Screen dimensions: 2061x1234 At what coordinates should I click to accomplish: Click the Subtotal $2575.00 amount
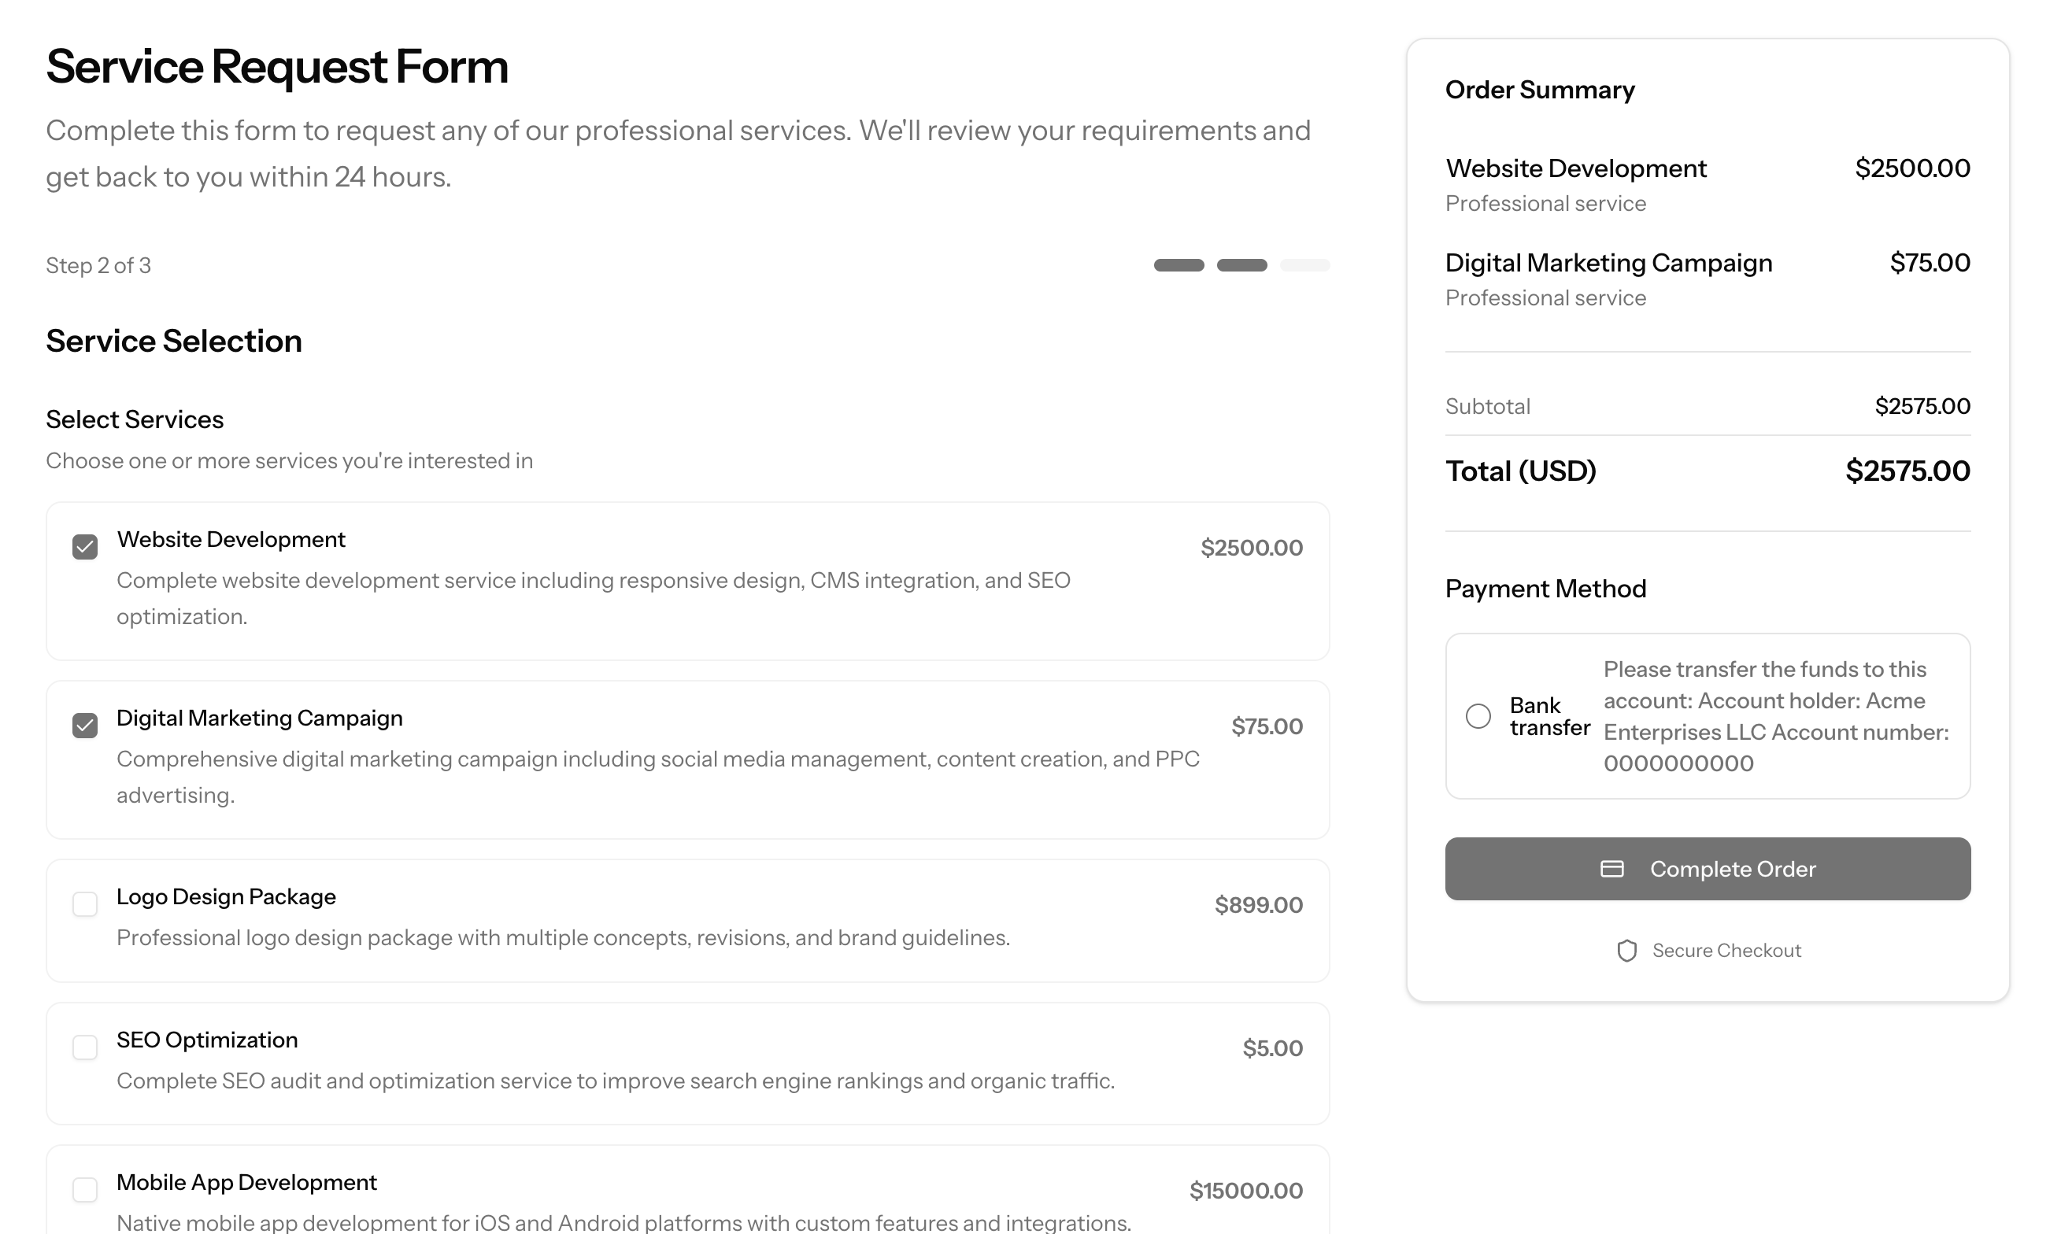click(x=1922, y=407)
